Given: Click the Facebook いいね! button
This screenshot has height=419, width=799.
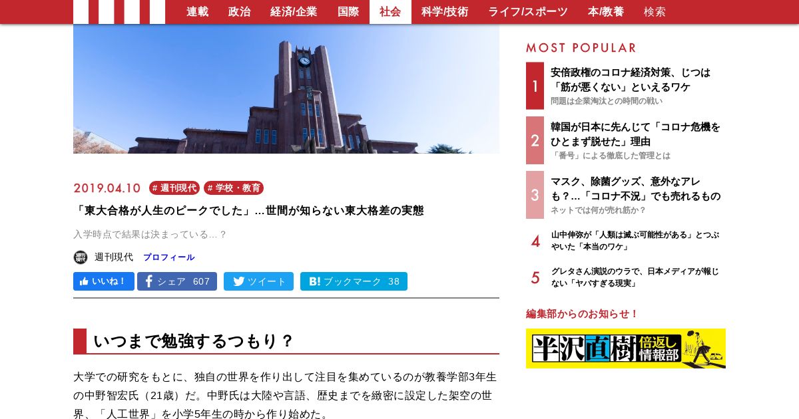Looking at the screenshot, I should click(104, 281).
